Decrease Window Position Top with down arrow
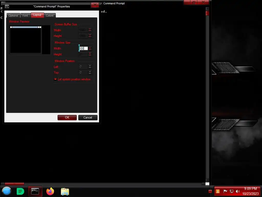The height and width of the screenshot is (197, 262). (90, 74)
